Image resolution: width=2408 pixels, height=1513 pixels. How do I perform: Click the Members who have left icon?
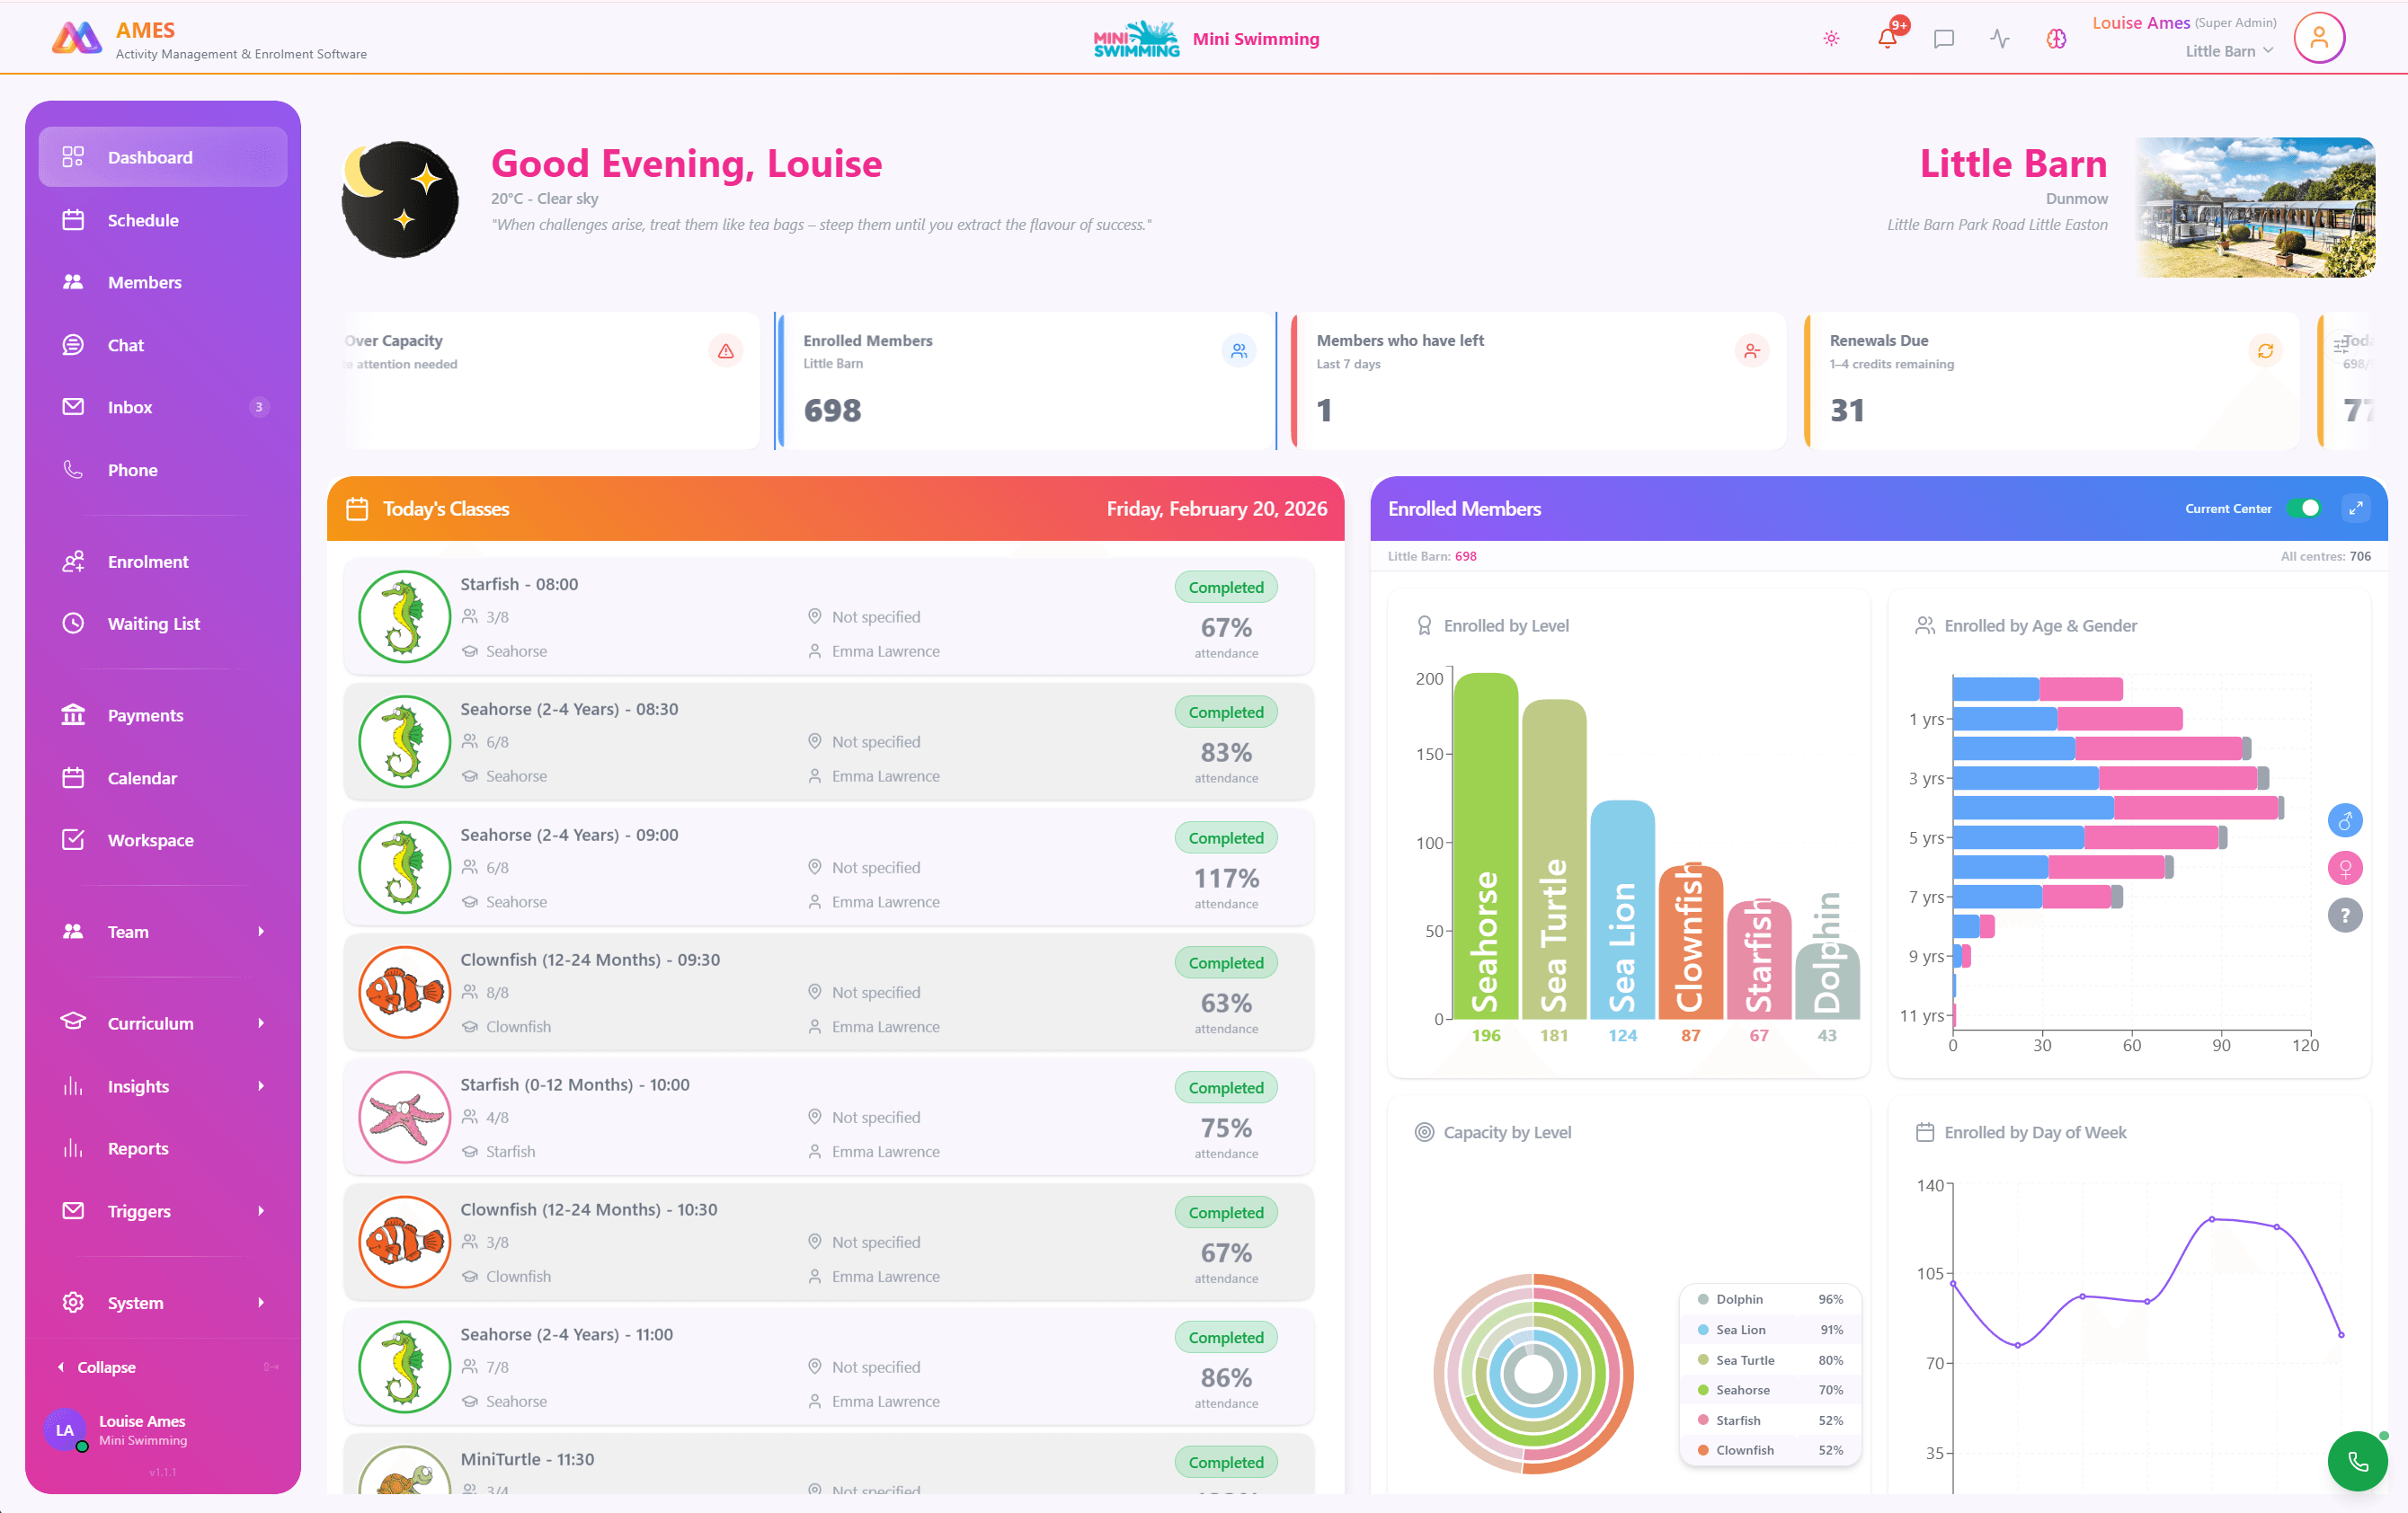point(1752,350)
